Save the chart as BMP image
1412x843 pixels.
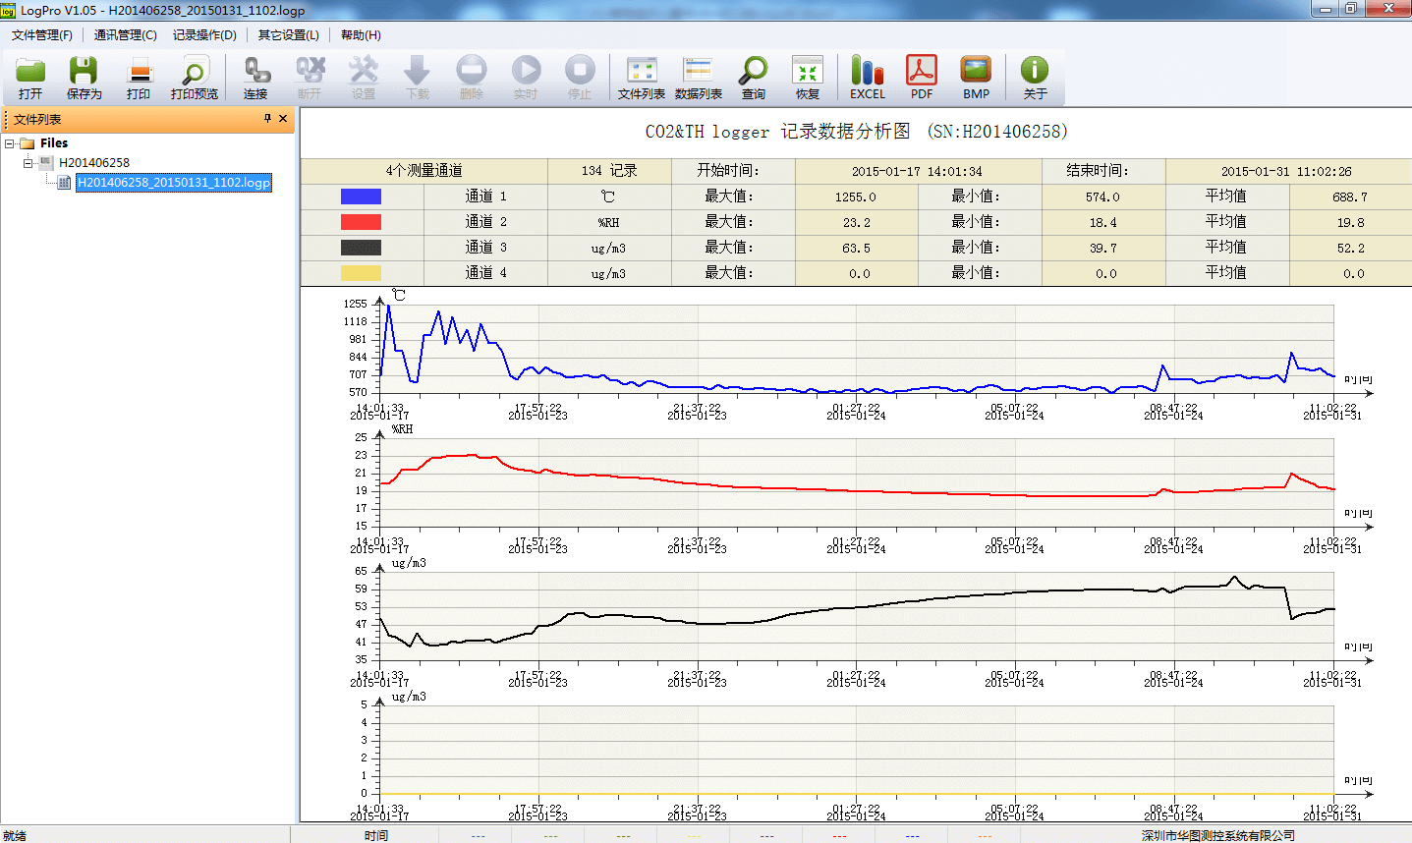(x=976, y=77)
